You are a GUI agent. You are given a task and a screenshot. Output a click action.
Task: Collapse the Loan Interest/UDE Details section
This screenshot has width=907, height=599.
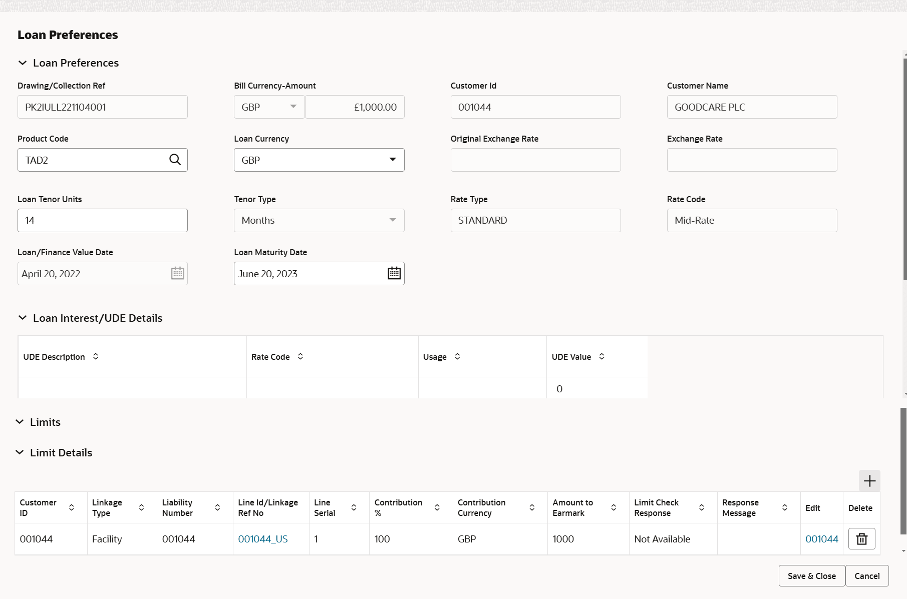coord(23,318)
